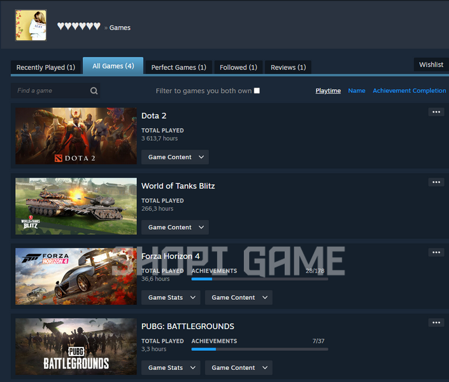
Task: Focus the Find a game search field
Action: click(x=55, y=91)
